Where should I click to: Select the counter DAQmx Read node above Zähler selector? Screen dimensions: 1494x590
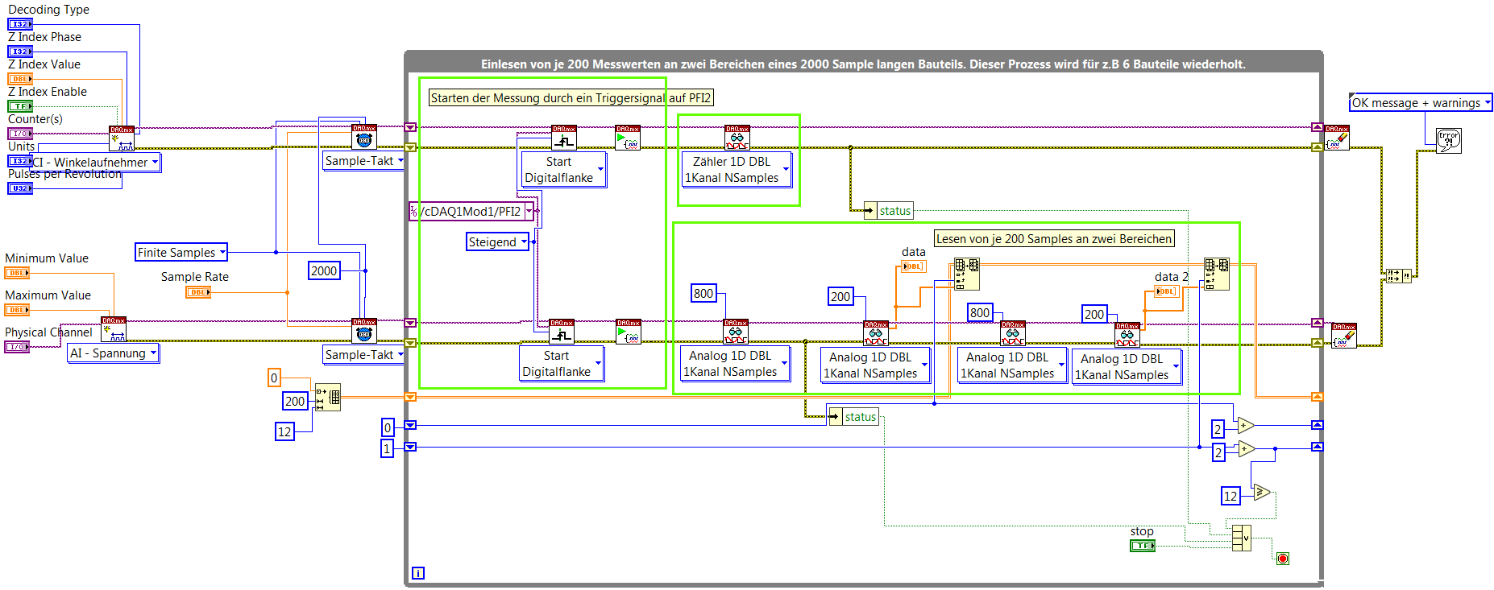[x=737, y=138]
